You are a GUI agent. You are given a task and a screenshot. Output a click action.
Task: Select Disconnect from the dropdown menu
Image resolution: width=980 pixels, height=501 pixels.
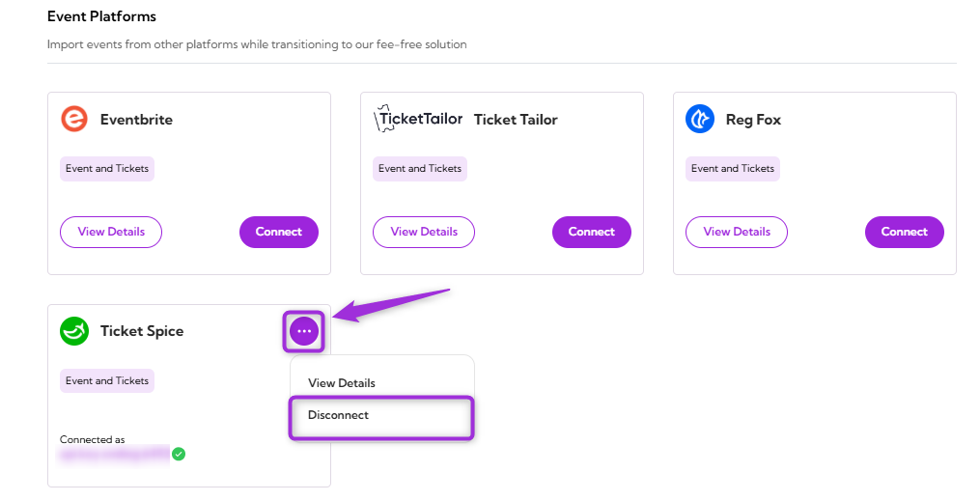pos(339,415)
